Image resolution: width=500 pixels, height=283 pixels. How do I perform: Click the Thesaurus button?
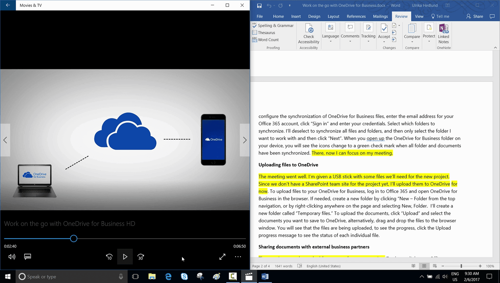tap(264, 33)
